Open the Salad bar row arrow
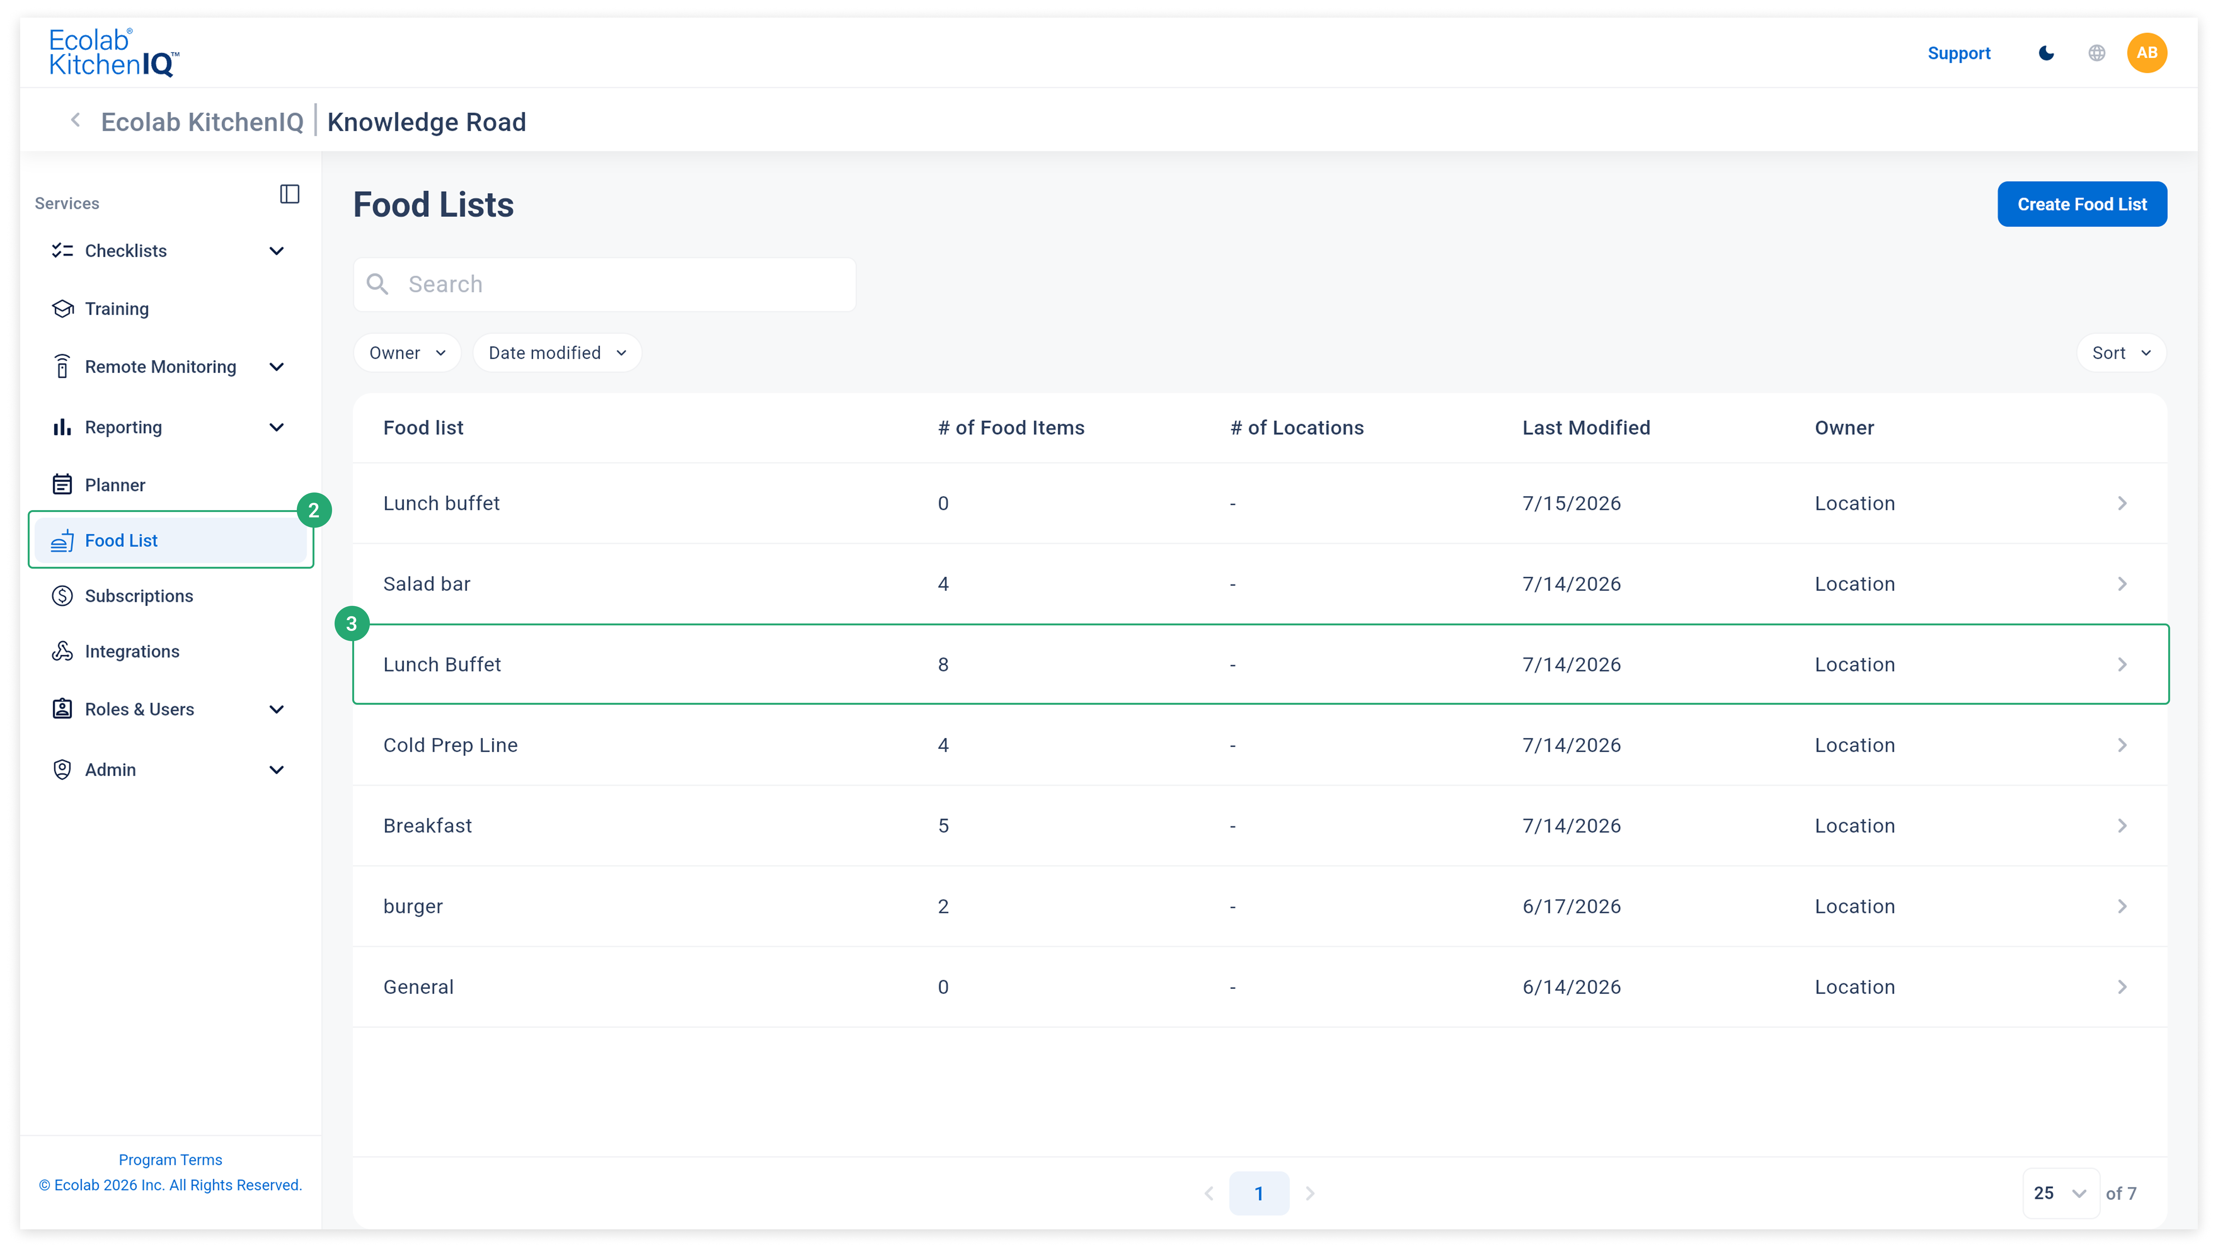Screen dimensions: 2218x1252 point(2123,584)
